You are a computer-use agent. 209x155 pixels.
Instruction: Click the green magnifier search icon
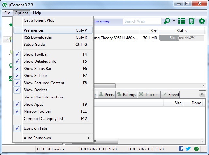coord(167,21)
